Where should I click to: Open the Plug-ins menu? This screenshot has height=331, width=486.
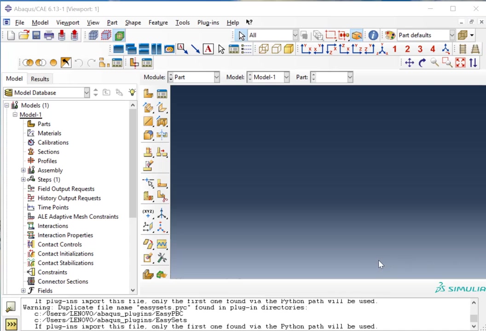(x=208, y=23)
